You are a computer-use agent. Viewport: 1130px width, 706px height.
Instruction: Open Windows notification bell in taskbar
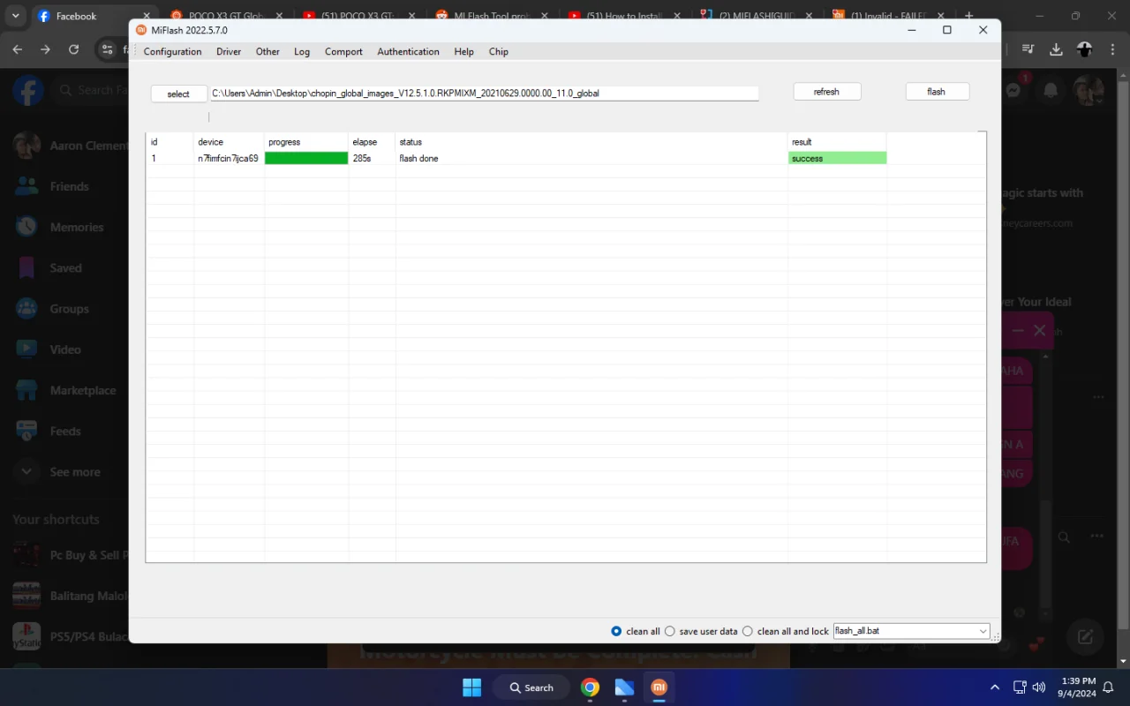pyautogui.click(x=1109, y=687)
